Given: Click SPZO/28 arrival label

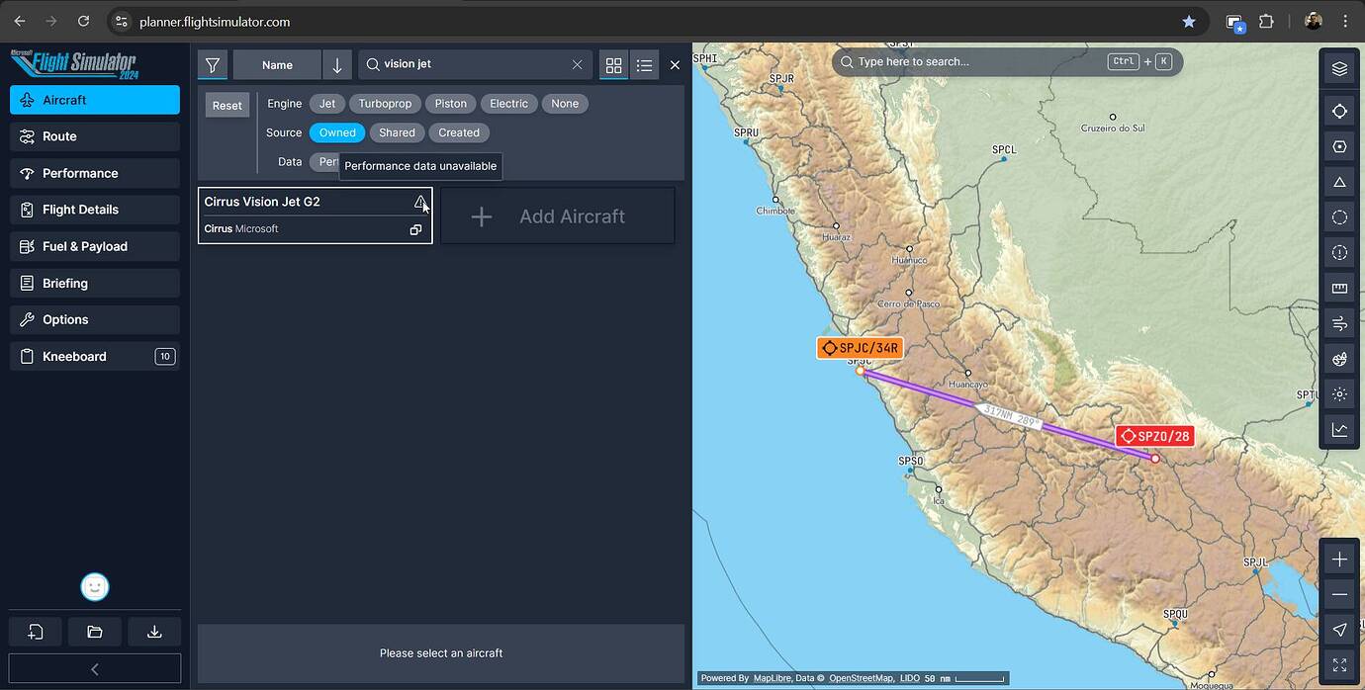Looking at the screenshot, I should (x=1154, y=436).
